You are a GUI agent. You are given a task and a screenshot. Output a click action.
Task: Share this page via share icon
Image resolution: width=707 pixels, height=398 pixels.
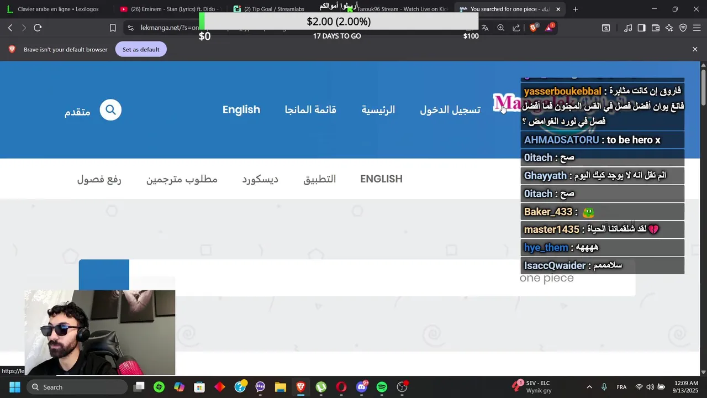tap(516, 28)
